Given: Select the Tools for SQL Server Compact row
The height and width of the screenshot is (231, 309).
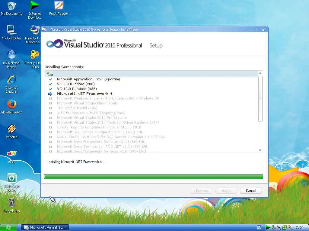Looking at the screenshot, I should pyautogui.click(x=151, y=137).
